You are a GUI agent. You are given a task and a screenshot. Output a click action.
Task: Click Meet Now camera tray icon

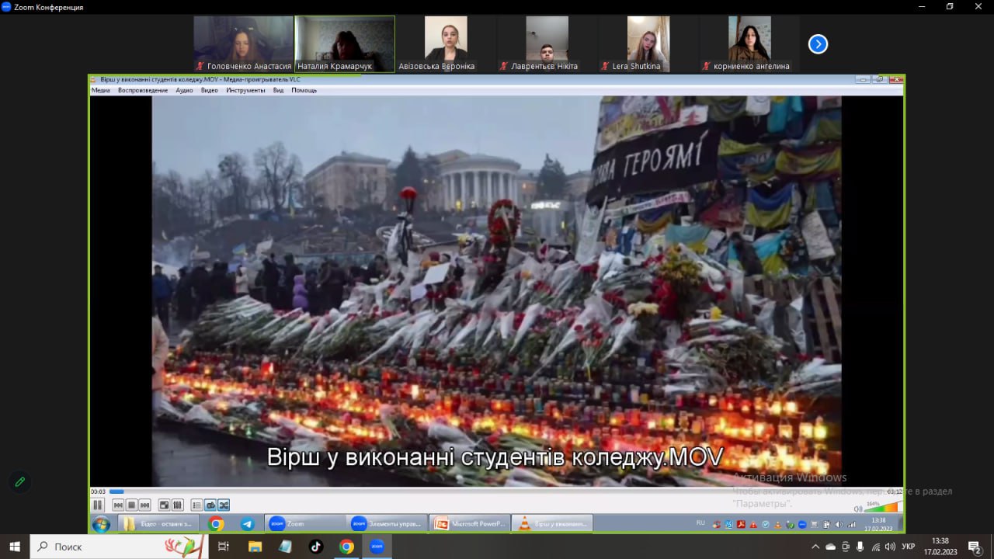[846, 547]
